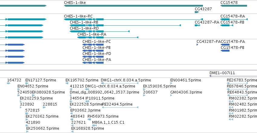This screenshot has width=257, height=133.
Task: Select transcript CHES-1-like-RC
Action: [x=133, y=19]
